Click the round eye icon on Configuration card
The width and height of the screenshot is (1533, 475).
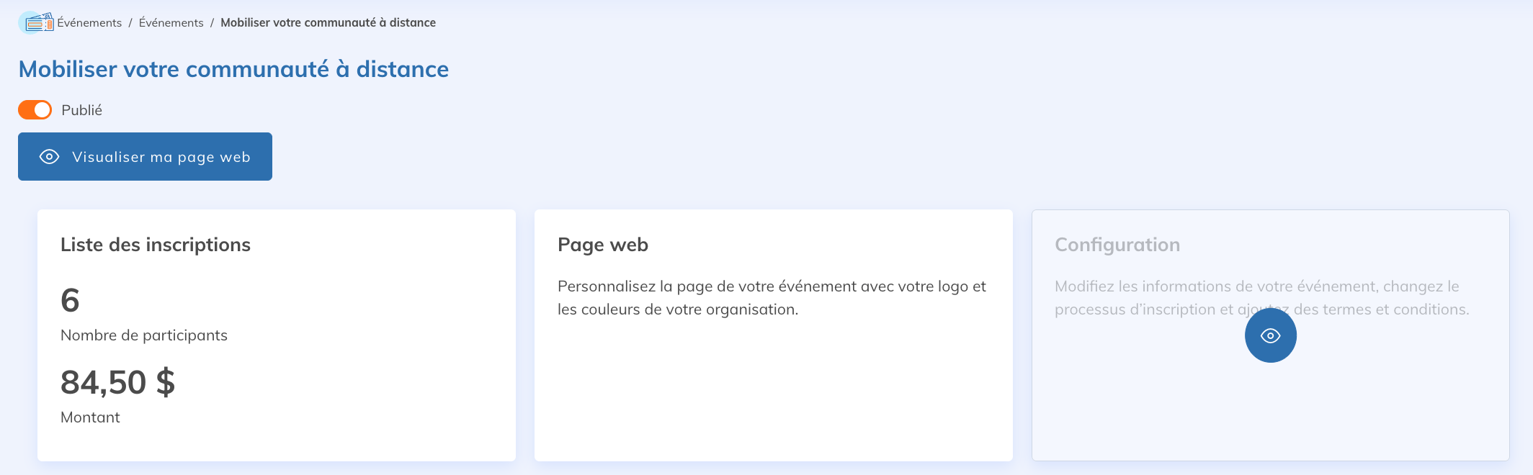tap(1270, 336)
